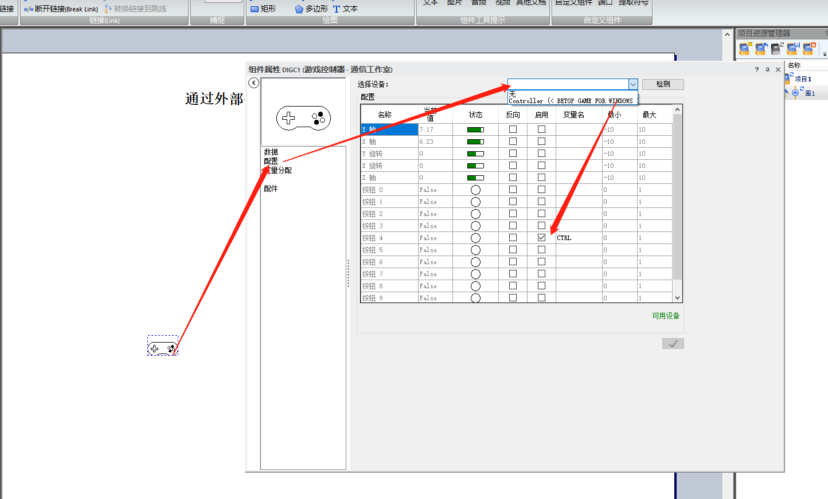Click the save project icon with floppy disk

(x=793, y=49)
